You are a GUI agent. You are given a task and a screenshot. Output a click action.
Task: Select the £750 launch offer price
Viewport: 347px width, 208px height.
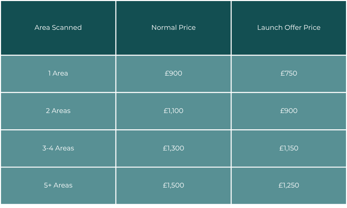(289, 73)
